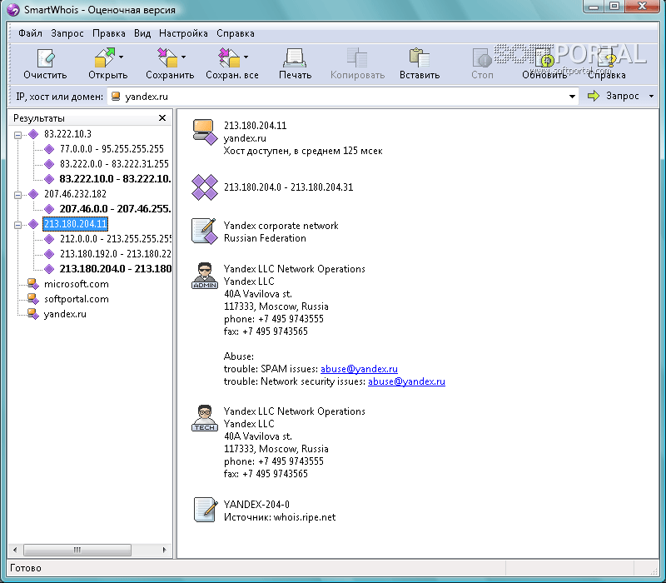
Task: Select microsoft.com in results tree
Action: point(77,284)
